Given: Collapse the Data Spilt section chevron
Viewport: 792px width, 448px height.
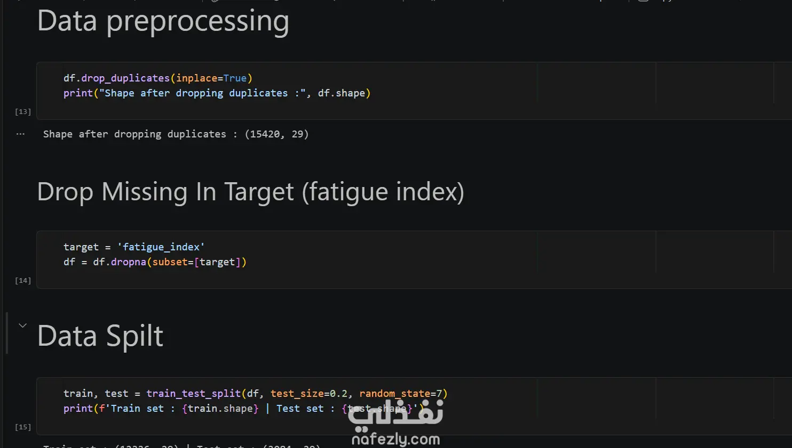Looking at the screenshot, I should point(22,325).
